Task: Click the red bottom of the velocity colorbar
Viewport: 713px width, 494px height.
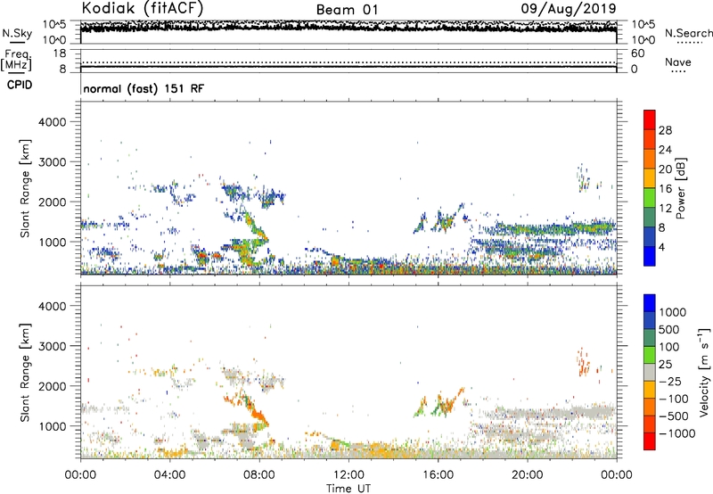Action: [x=650, y=441]
